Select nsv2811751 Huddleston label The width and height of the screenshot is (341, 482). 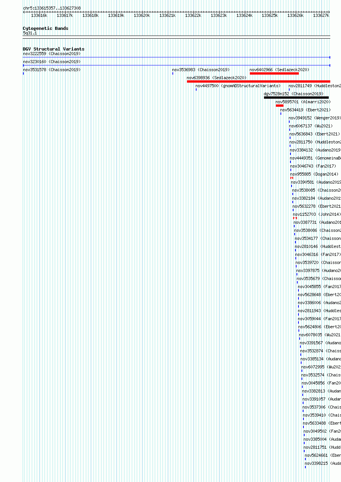click(x=322, y=447)
